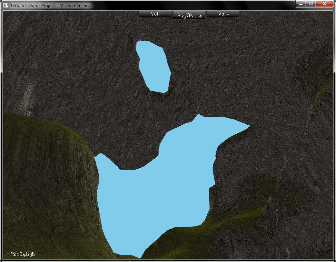Minimize the Terrain Creator Project window
The image size is (336, 262).
[301, 4]
